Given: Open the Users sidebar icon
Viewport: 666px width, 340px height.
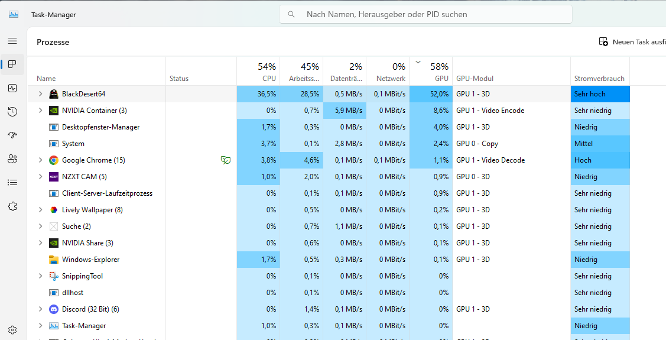Looking at the screenshot, I should pyautogui.click(x=12, y=159).
